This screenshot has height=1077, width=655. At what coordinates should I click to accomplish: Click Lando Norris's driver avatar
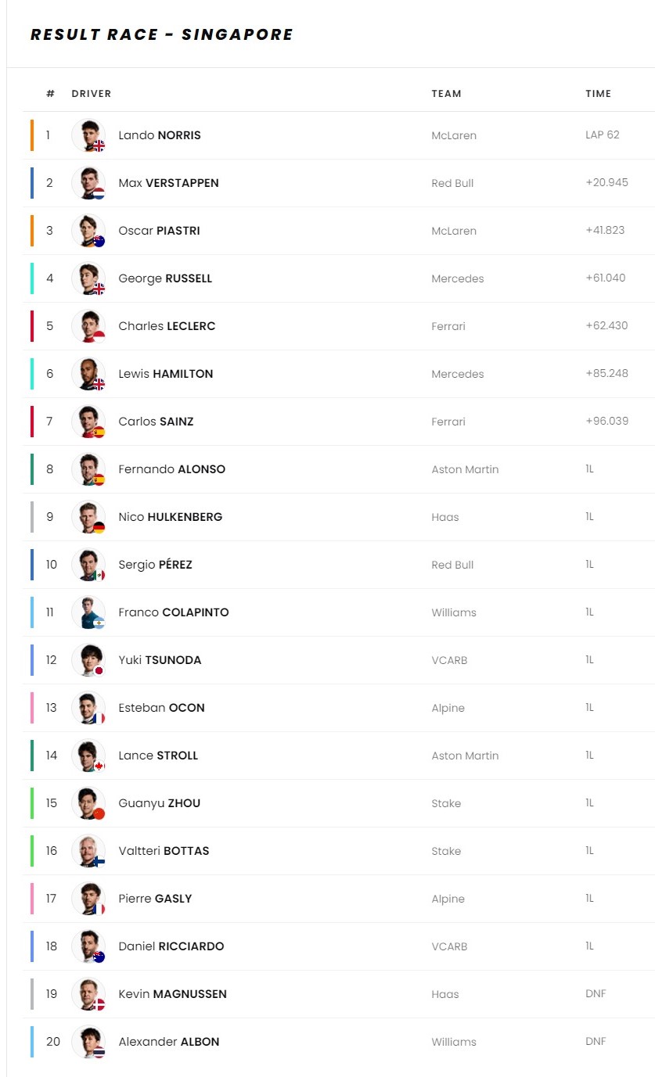click(88, 135)
